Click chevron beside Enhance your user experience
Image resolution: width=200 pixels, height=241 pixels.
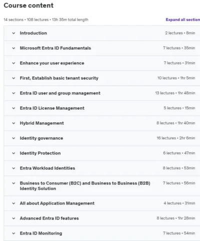click(13, 63)
